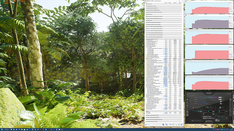
Task: Expand the ASUS ROG MAXIMUS Z690 EXTREME sensor group
Action: click(145, 19)
